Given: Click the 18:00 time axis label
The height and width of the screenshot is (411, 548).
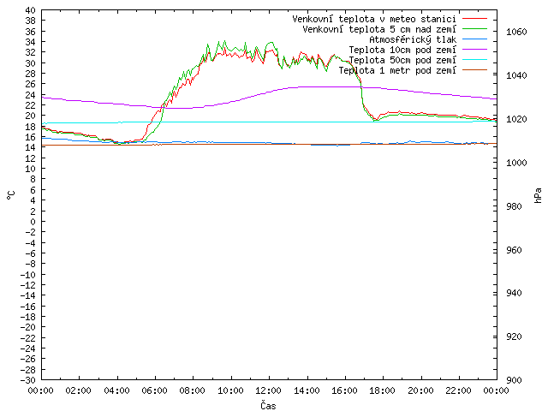Looking at the screenshot, I should 383,390.
